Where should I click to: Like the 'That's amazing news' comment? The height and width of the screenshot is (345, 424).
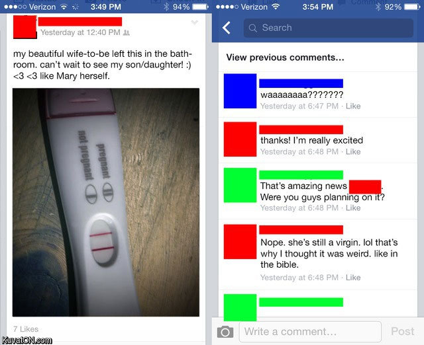353,208
